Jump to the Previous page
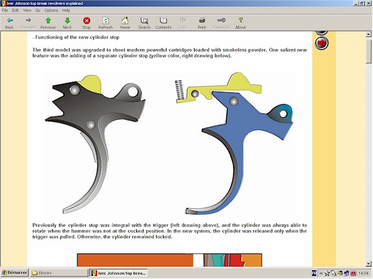This screenshot has width=373, height=279. pyautogui.click(x=48, y=23)
